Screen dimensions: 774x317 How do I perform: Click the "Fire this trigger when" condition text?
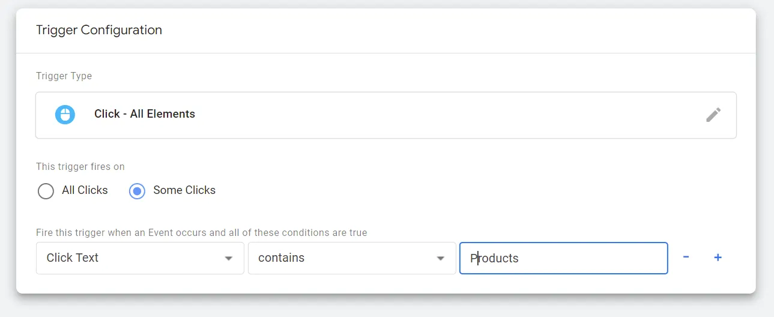(x=201, y=232)
